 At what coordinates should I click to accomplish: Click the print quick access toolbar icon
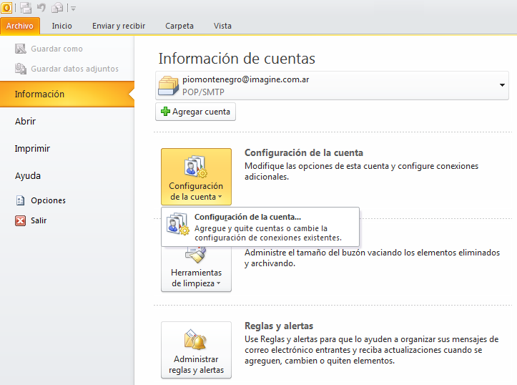[57, 8]
